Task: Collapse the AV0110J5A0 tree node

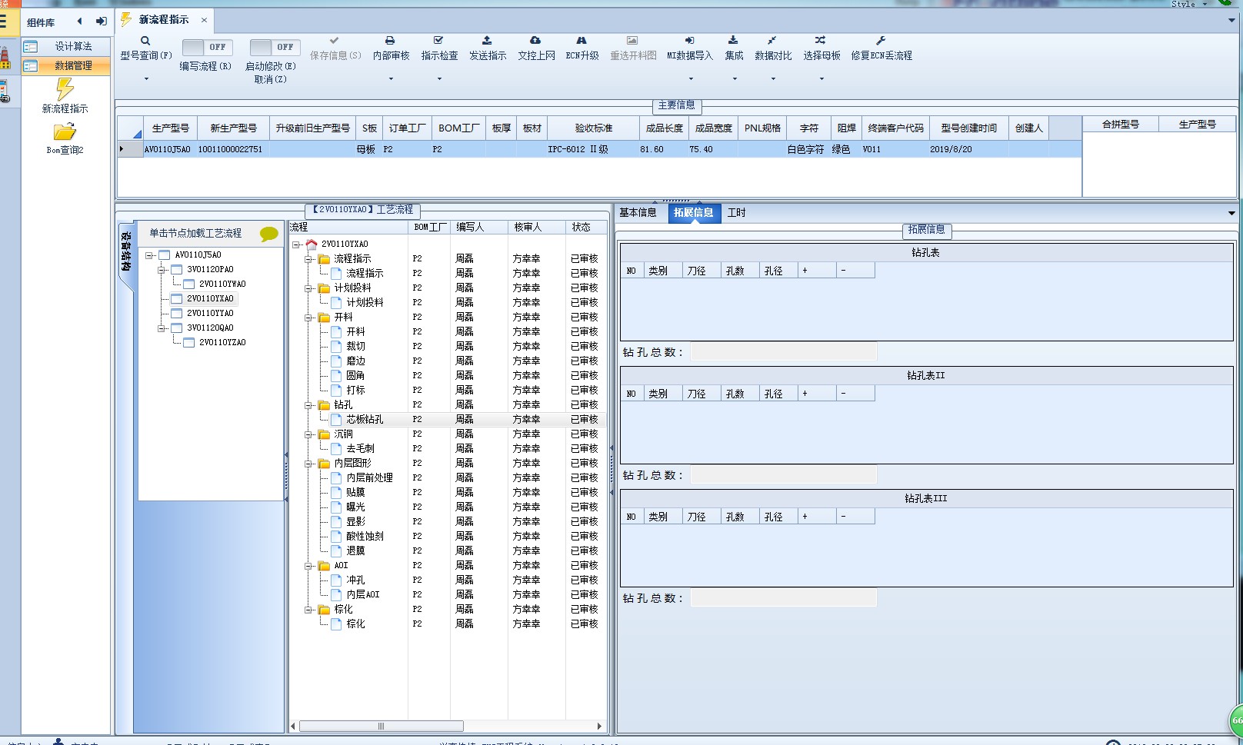Action: click(x=149, y=255)
